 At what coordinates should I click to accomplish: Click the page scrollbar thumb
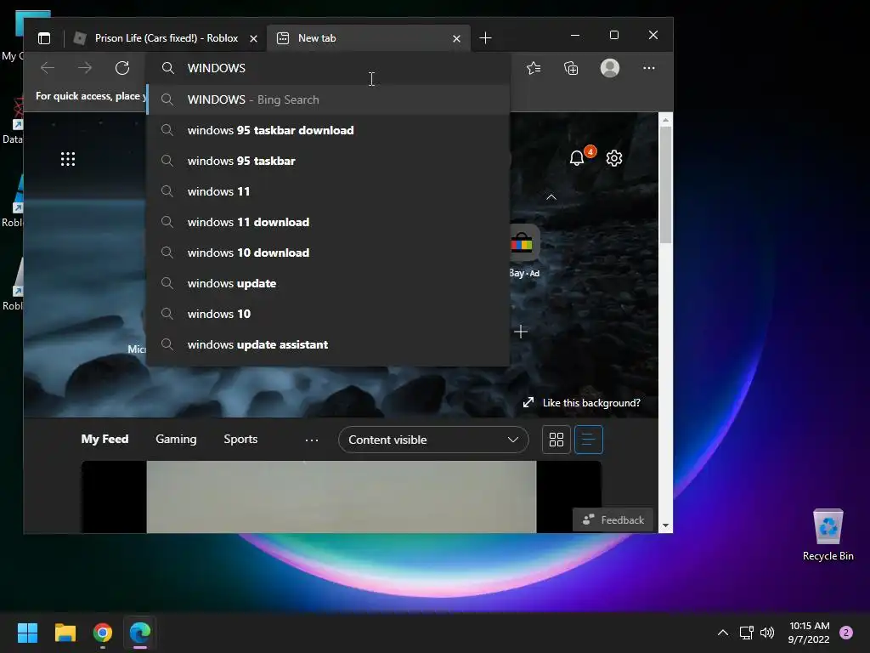pyautogui.click(x=665, y=185)
